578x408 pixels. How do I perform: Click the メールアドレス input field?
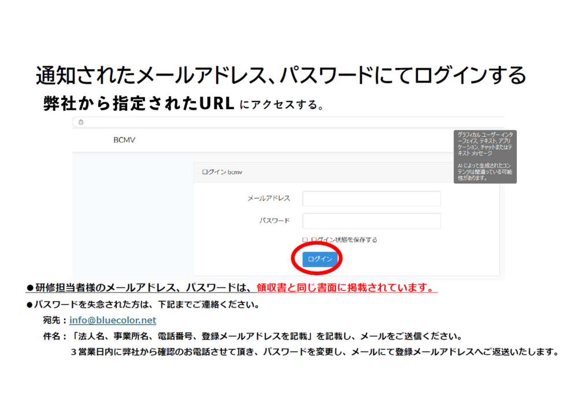(x=371, y=198)
